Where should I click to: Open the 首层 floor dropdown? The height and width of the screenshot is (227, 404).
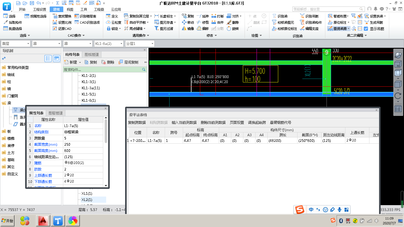point(16,44)
